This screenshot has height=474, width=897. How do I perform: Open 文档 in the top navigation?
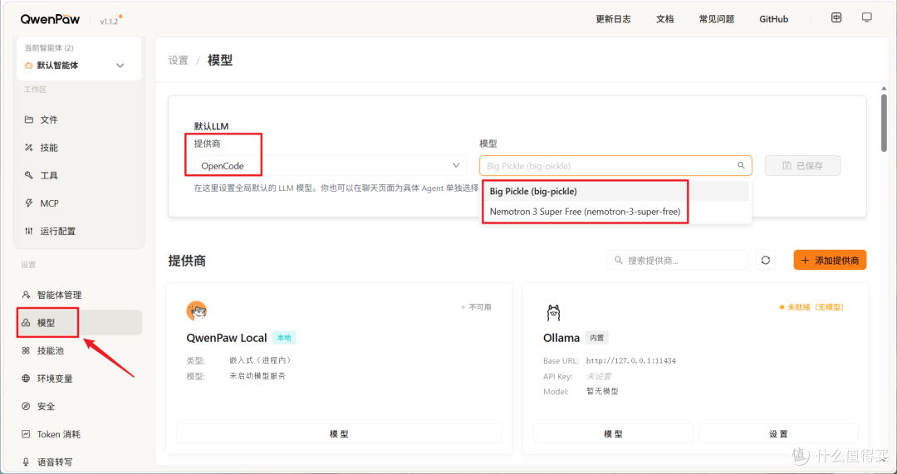[x=664, y=19]
